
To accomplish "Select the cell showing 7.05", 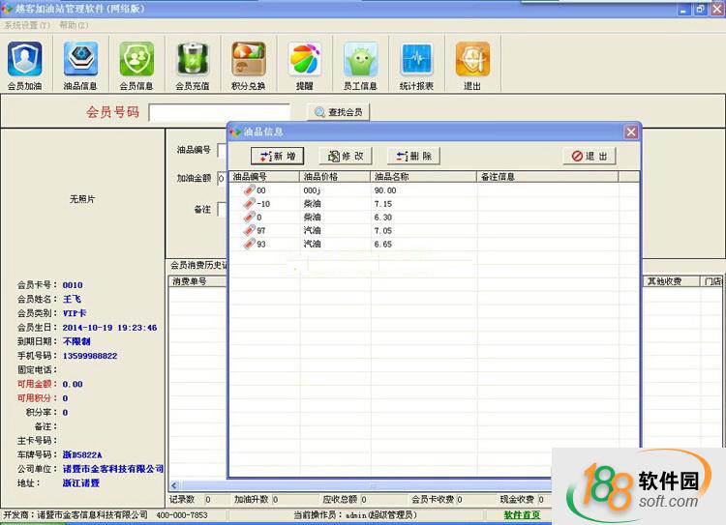I will click(383, 230).
